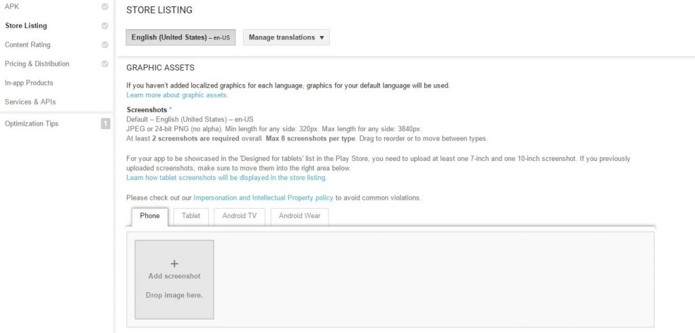Navigate to In-app Products
Screen dimensions: 695x333
(29, 83)
